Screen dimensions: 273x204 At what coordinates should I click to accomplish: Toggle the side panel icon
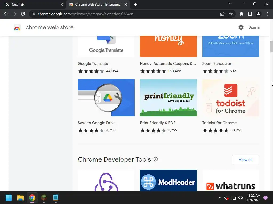[250, 14]
